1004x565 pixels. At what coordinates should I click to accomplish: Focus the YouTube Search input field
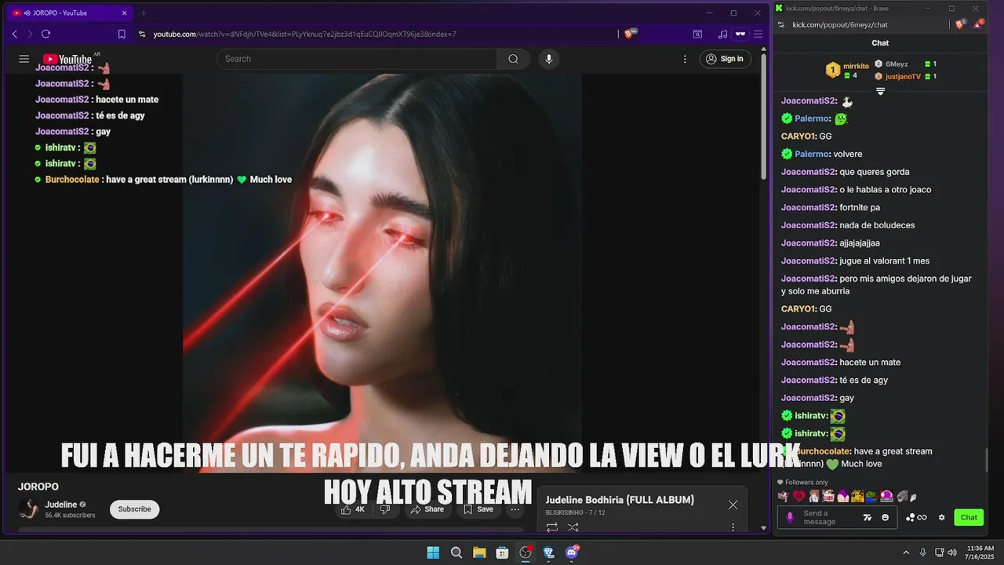(357, 59)
